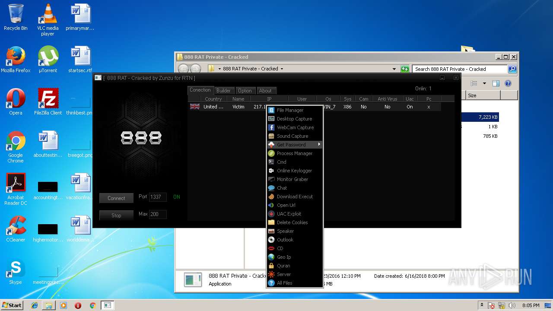This screenshot has width=553, height=311.
Task: Switch to the Builder tab
Action: pyautogui.click(x=223, y=91)
